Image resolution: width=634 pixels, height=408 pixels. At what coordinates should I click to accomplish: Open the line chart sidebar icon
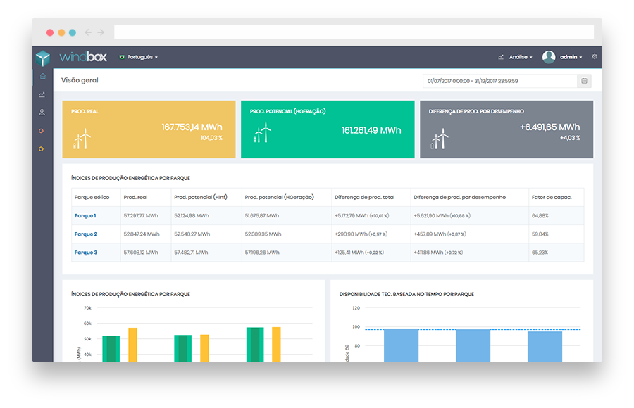coord(42,94)
